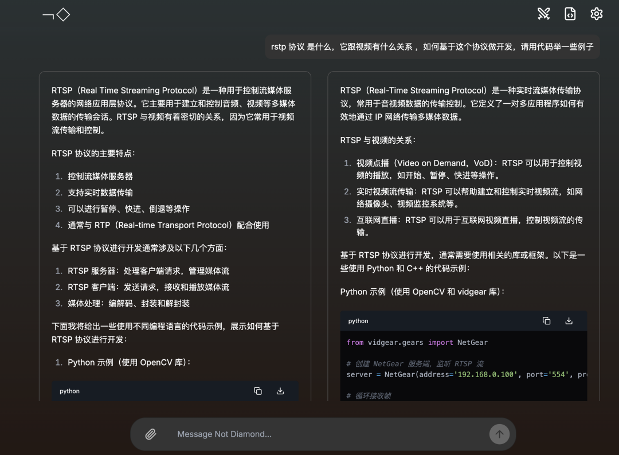Screen dimensions: 619x455
Task: Open settings with the gear icon
Action: tap(596, 13)
